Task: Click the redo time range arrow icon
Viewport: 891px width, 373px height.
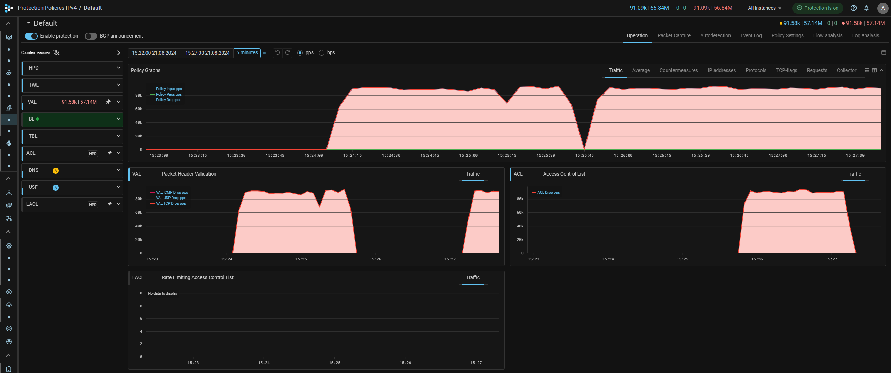Action: tap(287, 53)
